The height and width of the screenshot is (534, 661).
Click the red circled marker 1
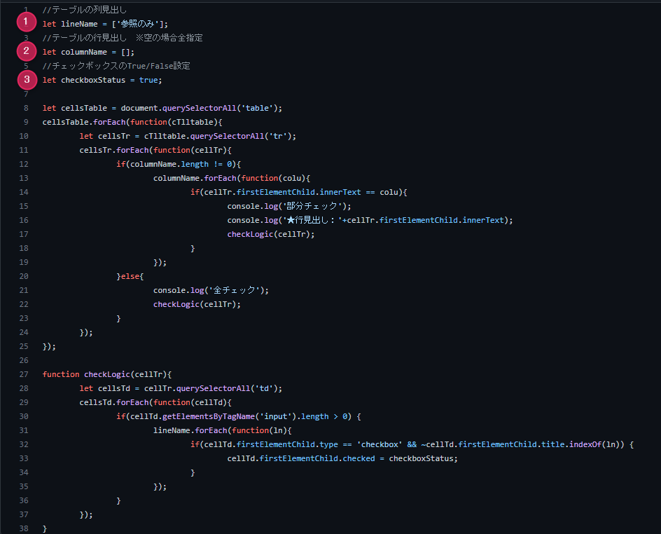tap(26, 21)
